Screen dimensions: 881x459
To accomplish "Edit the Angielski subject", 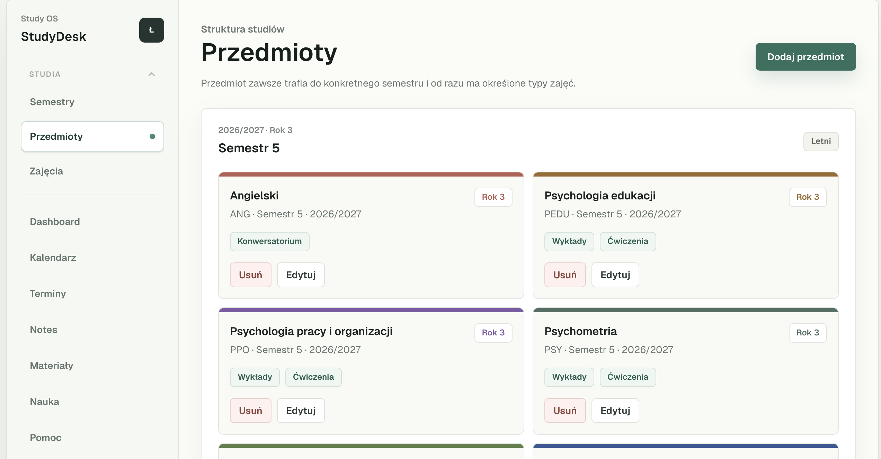I will pos(301,275).
